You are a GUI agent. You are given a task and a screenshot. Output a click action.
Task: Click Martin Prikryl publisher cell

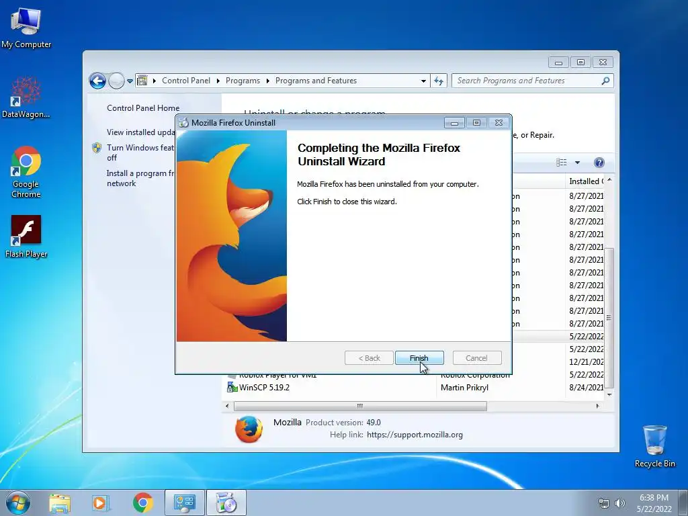(x=464, y=388)
